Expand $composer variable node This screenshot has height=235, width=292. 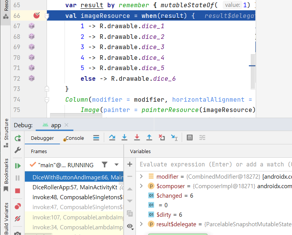[141, 186]
